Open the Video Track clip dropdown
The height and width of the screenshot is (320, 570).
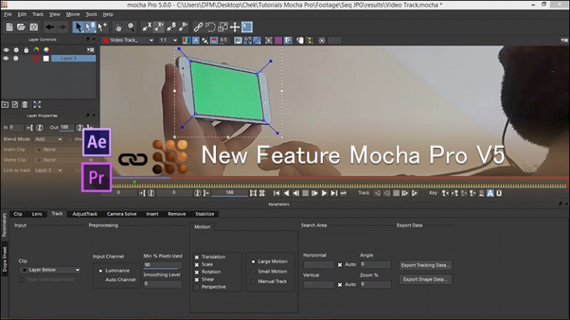(128, 40)
